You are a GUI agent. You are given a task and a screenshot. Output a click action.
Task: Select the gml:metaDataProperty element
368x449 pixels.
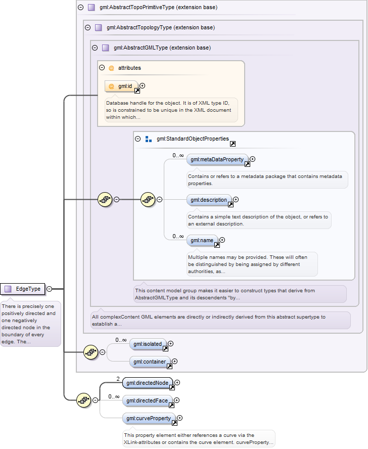pos(217,159)
